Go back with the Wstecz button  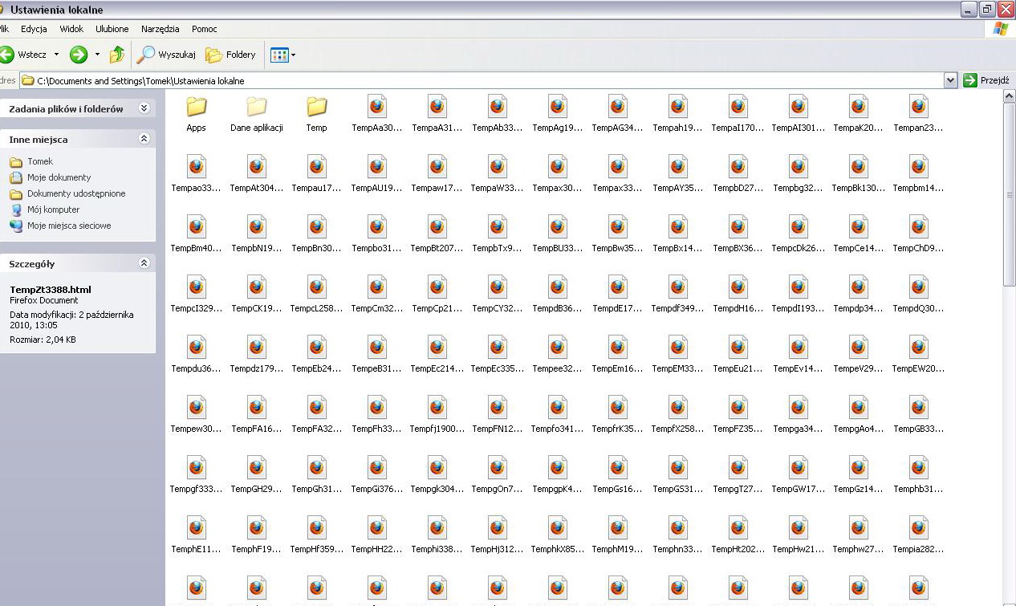point(24,55)
